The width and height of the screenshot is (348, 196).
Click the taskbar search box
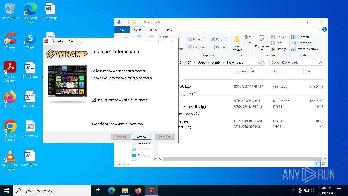click(x=52, y=191)
